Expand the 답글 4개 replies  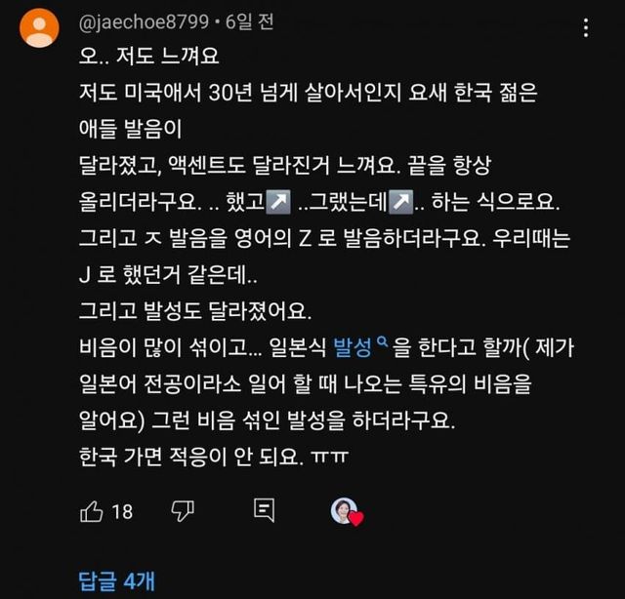click(116, 581)
